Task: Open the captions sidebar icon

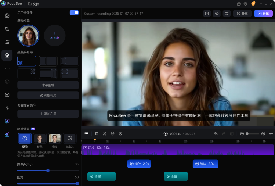Action: click(7, 82)
